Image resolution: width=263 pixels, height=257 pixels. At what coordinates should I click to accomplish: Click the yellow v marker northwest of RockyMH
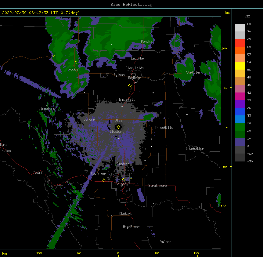click(53, 56)
